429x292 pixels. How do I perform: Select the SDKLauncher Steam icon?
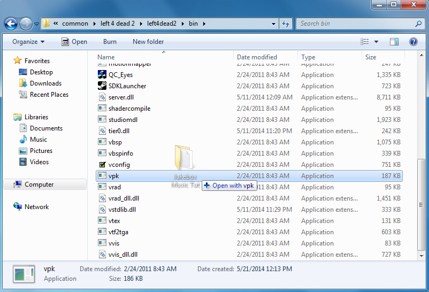[102, 86]
